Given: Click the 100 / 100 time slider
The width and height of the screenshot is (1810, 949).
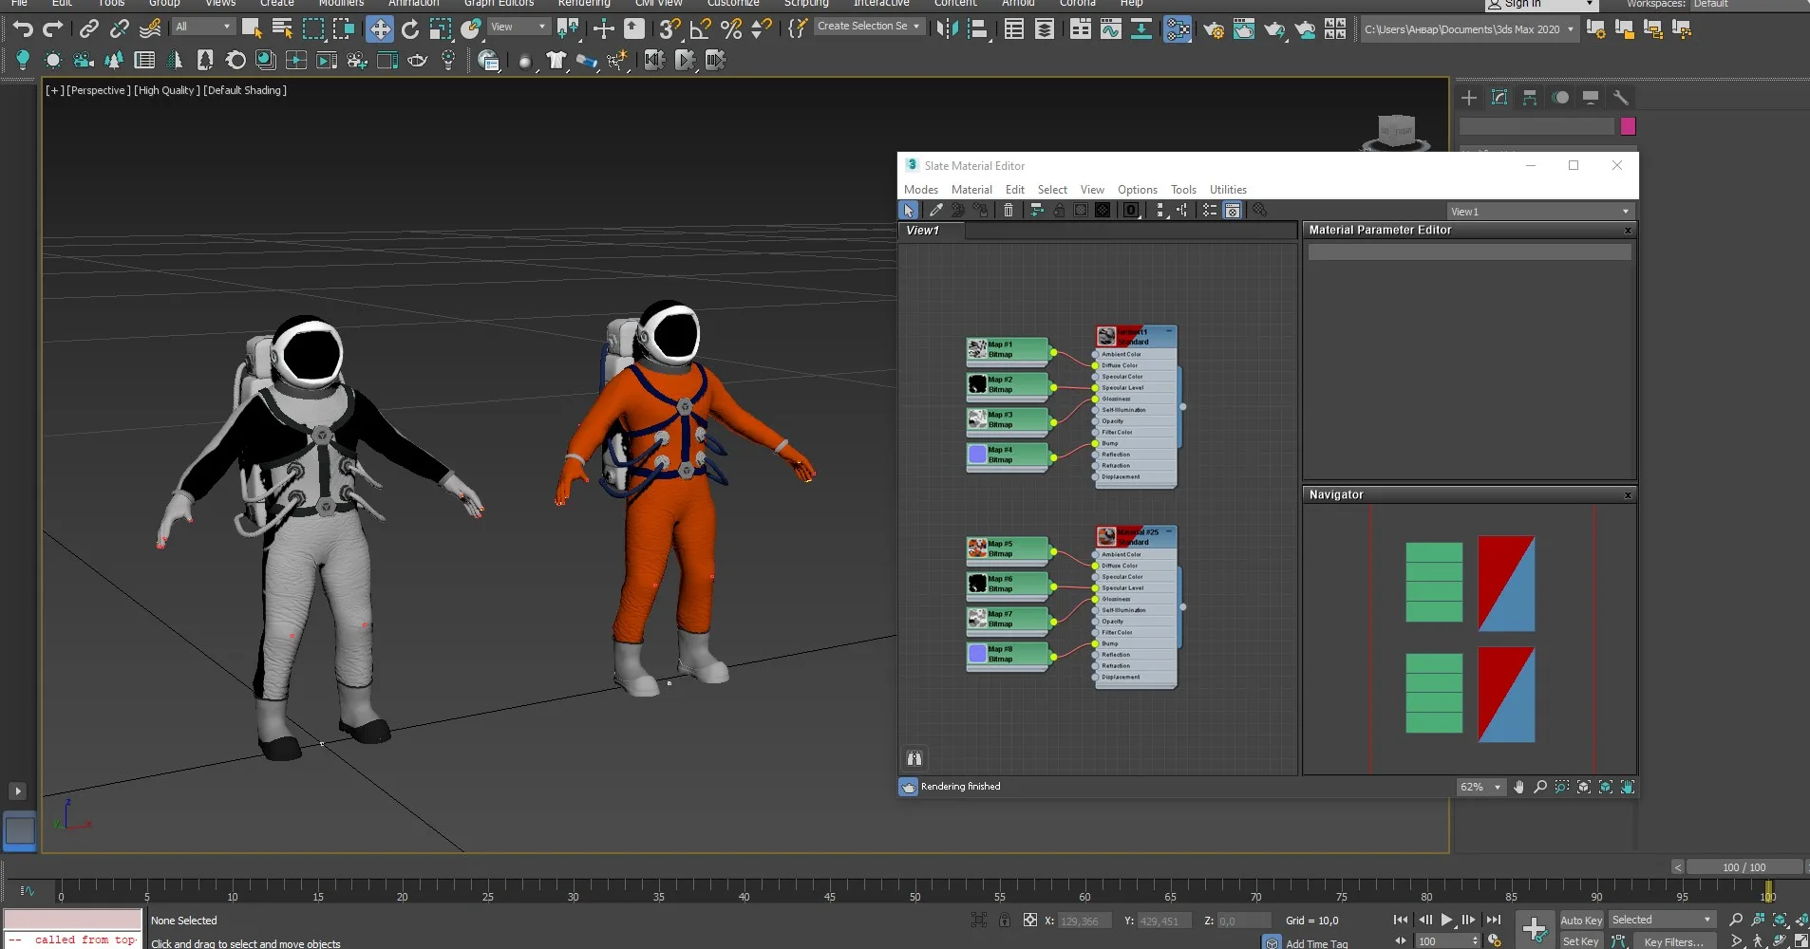Looking at the screenshot, I should [x=1744, y=866].
